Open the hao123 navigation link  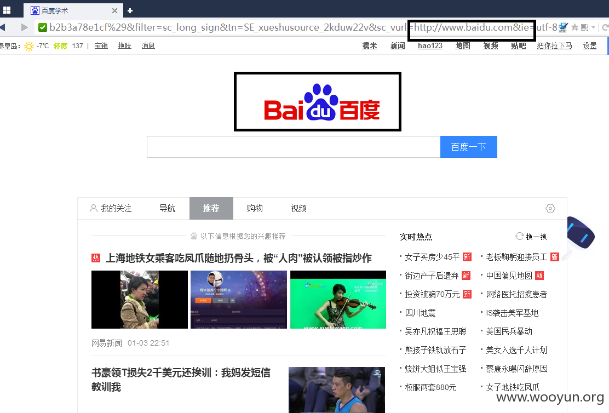(x=430, y=46)
